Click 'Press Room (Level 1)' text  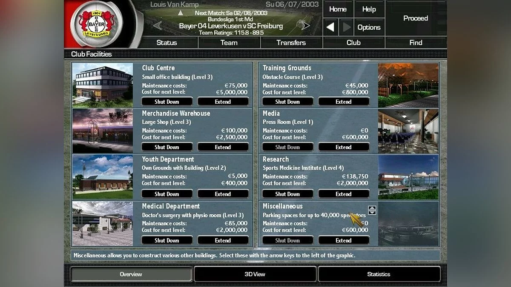point(288,122)
